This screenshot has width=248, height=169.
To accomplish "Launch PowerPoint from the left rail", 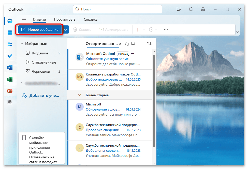I will [10, 91].
